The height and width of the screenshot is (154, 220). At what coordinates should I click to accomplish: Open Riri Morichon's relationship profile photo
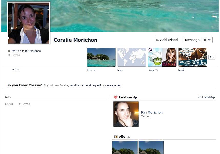pos(126,114)
